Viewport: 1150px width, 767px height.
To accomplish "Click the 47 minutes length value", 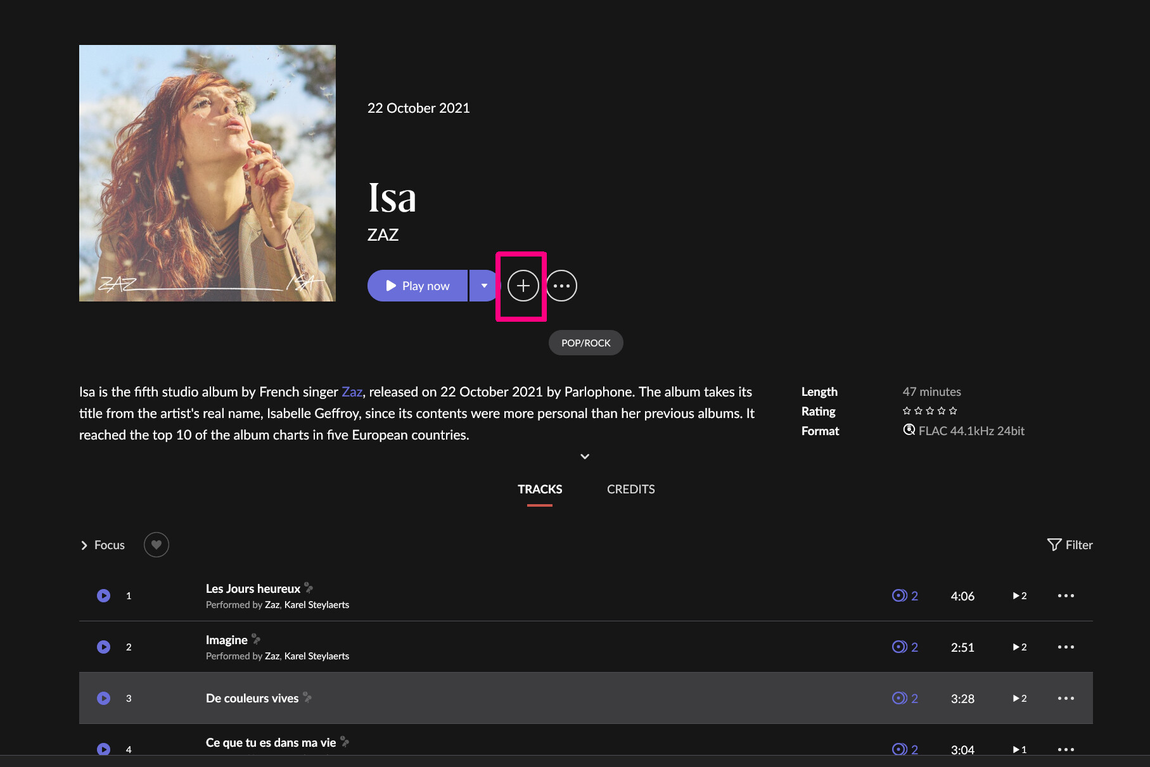I will [x=931, y=392].
